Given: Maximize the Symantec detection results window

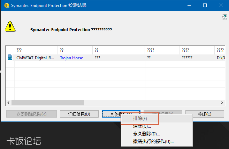Looking at the screenshot, I should [205, 6].
